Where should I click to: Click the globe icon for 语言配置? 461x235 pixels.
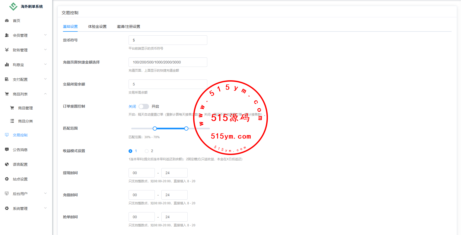(x=7, y=164)
